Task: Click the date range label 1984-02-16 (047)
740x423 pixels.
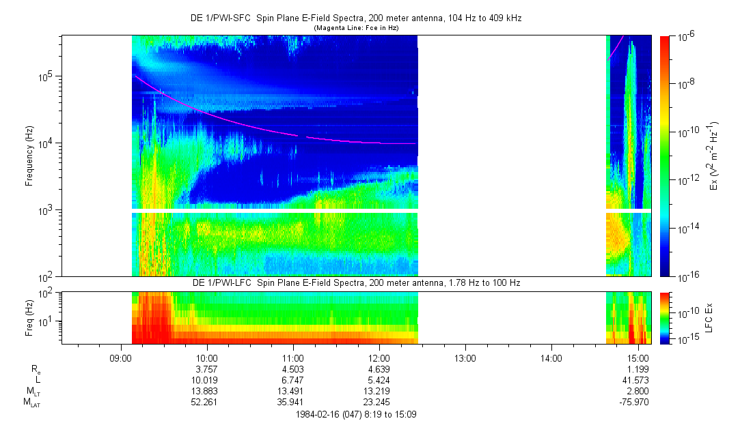Action: point(355,413)
